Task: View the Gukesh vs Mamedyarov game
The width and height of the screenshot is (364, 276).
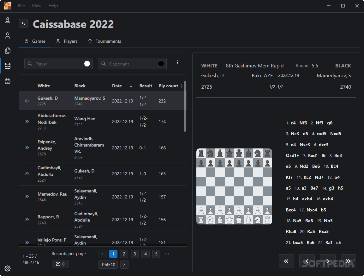Action: 27,101
